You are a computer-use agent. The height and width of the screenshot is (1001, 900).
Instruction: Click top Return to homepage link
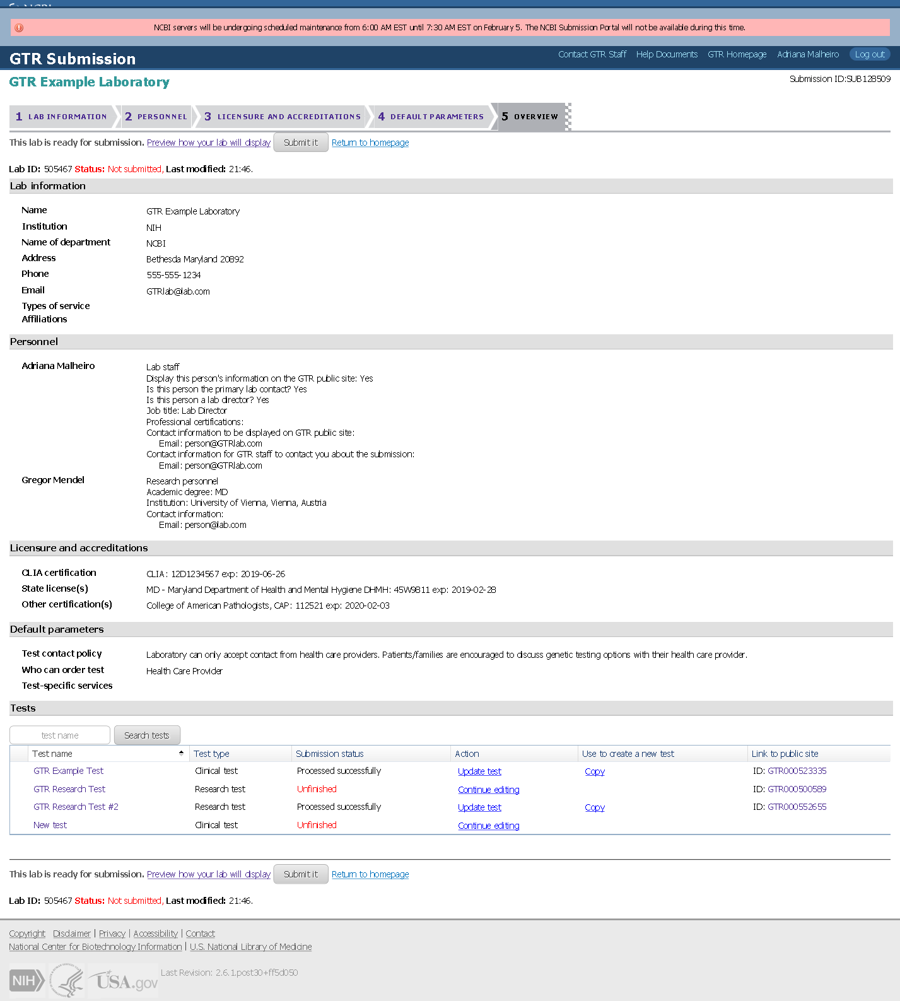(x=370, y=143)
